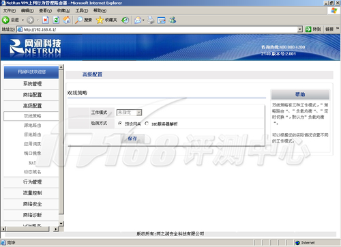Screen dimensions: 341x247
Task: Open the History toolbar icon
Action: point(125,20)
